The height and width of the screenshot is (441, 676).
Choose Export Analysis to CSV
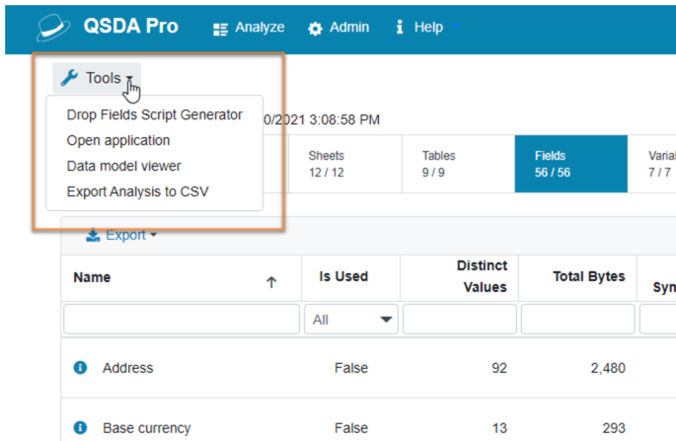point(137,191)
